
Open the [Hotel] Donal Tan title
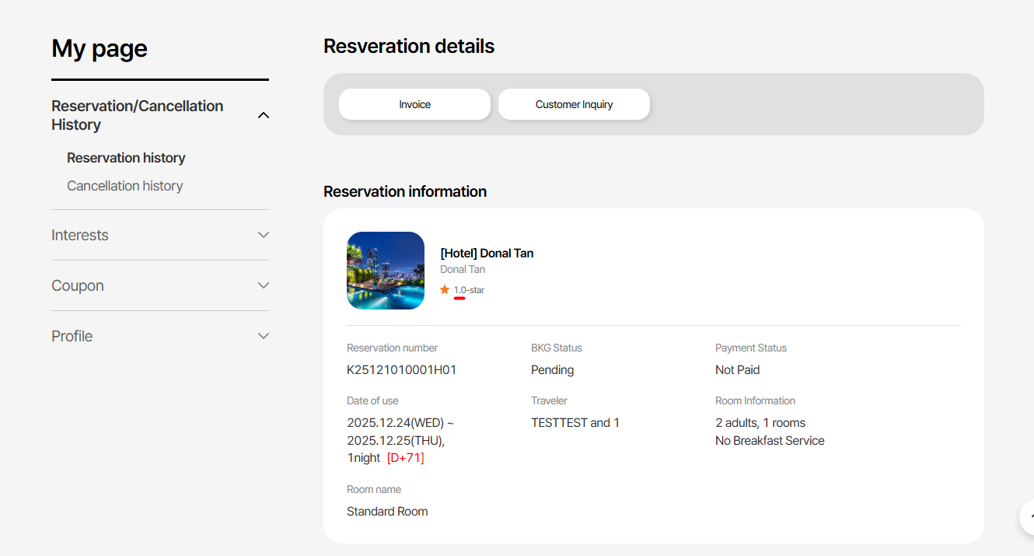click(x=487, y=253)
